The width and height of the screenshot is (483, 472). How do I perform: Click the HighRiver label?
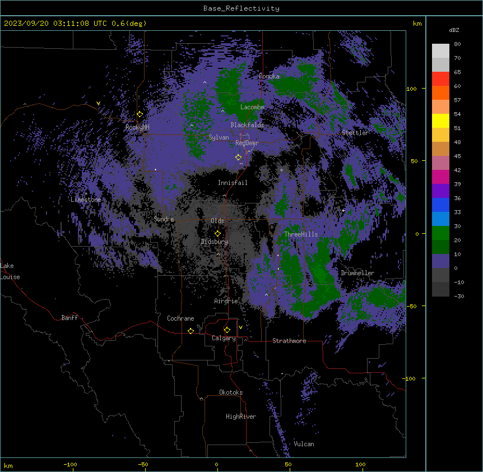pos(241,417)
